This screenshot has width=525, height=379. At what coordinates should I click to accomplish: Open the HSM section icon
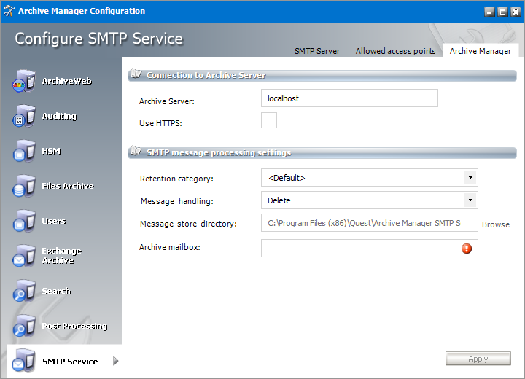(x=24, y=152)
